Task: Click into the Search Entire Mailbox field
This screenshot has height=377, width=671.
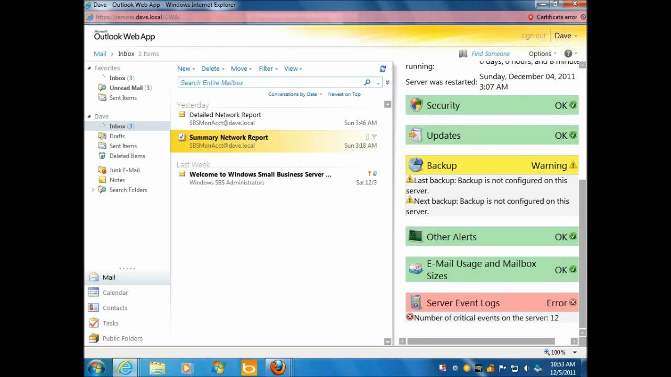Action: (270, 82)
